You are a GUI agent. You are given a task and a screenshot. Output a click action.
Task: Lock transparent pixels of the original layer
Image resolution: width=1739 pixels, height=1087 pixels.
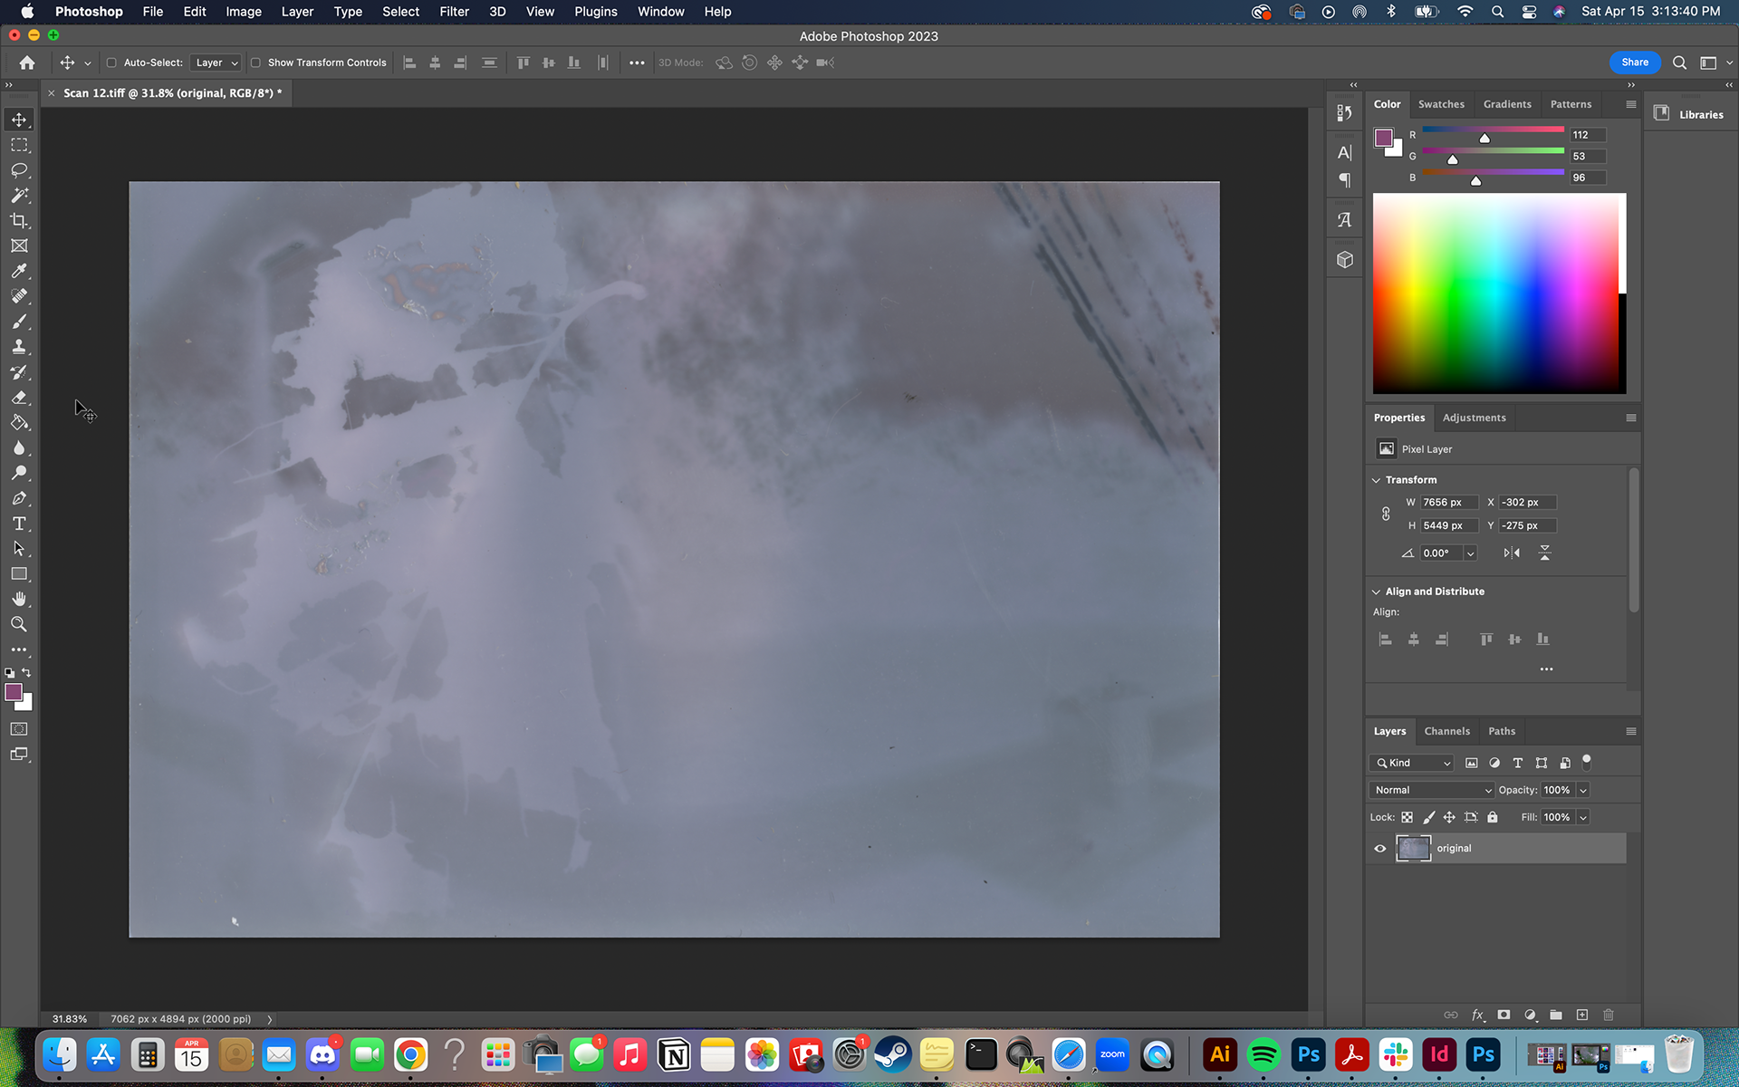click(1407, 817)
